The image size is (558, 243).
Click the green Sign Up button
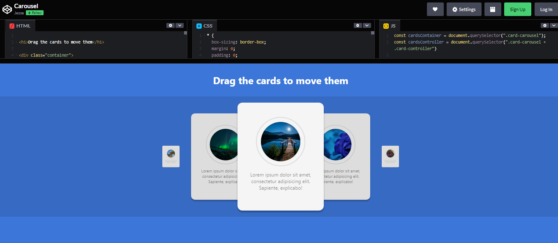[517, 9]
